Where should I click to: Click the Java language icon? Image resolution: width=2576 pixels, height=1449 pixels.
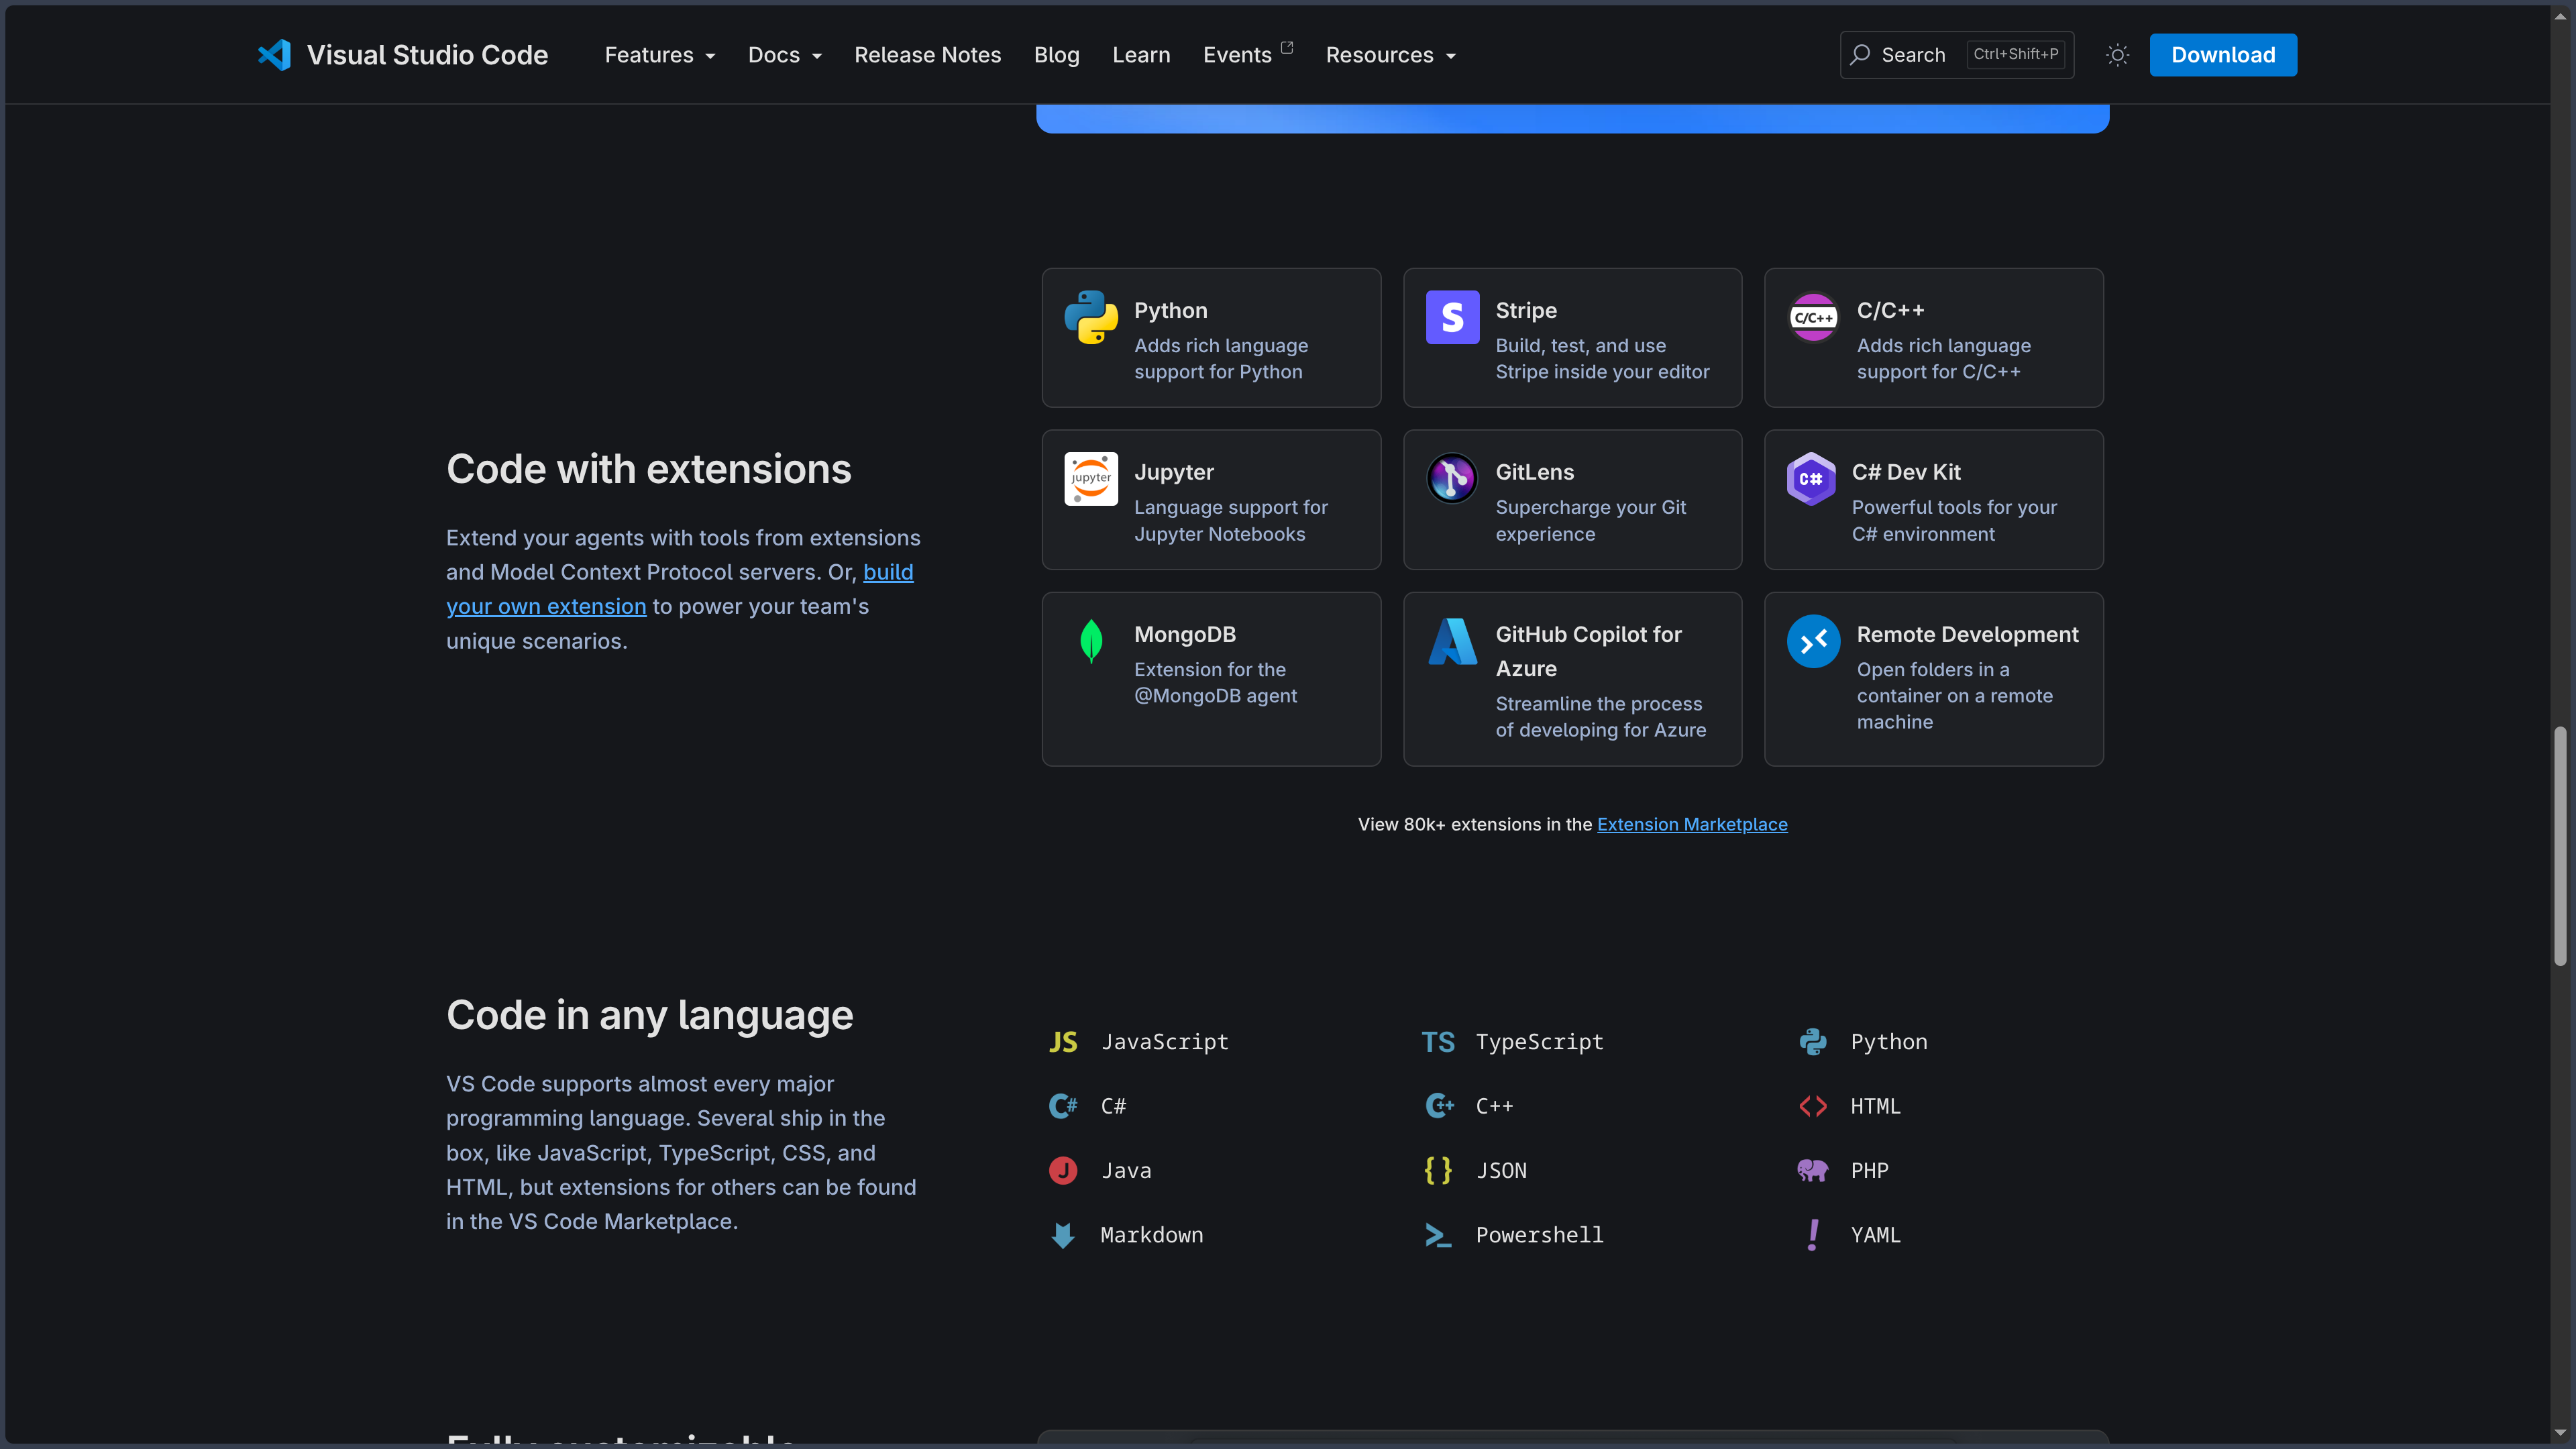pos(1063,1170)
